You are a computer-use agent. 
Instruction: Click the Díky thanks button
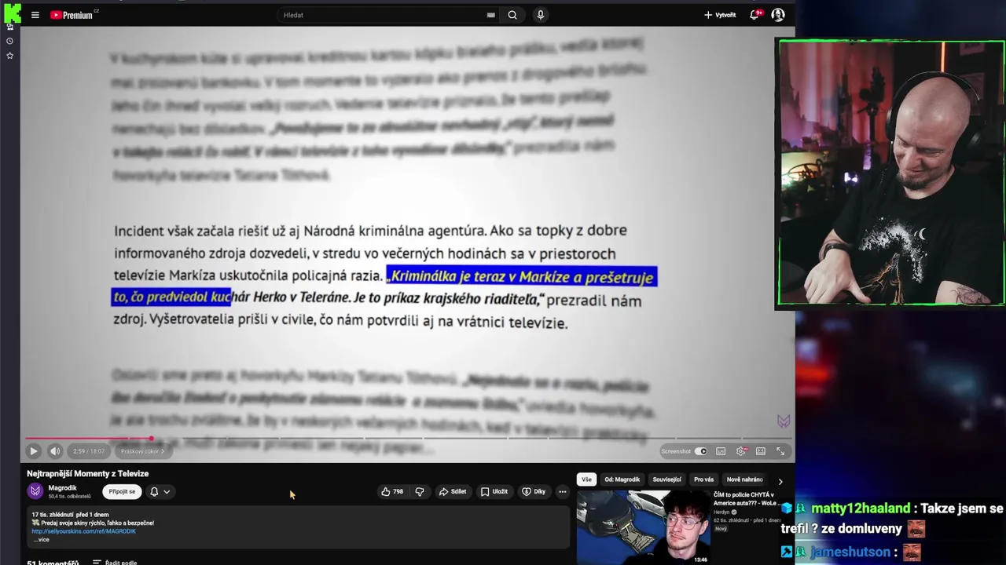click(534, 492)
